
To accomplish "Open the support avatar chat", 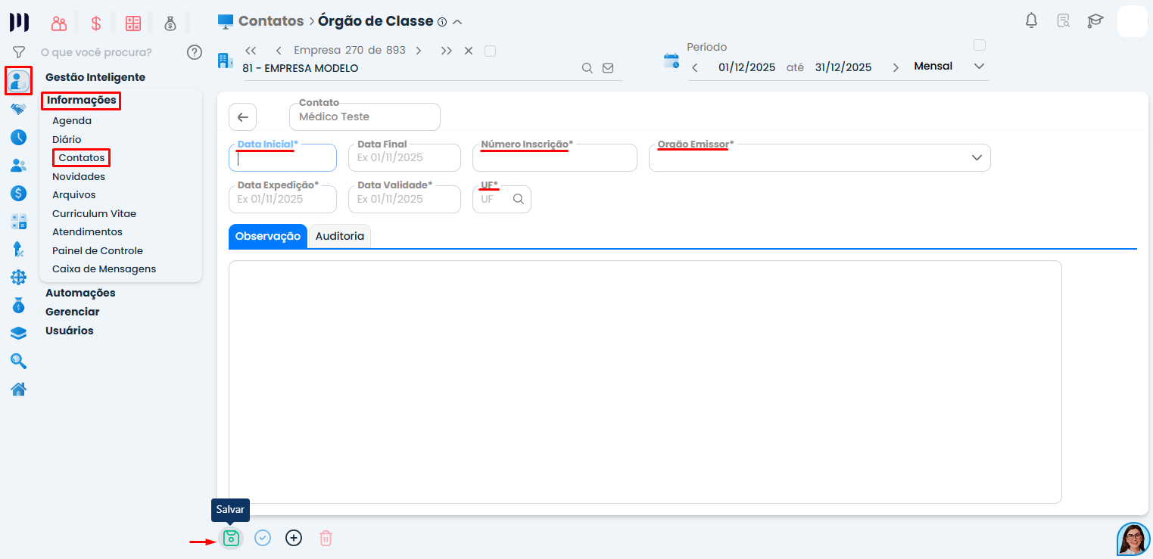I will [1133, 539].
